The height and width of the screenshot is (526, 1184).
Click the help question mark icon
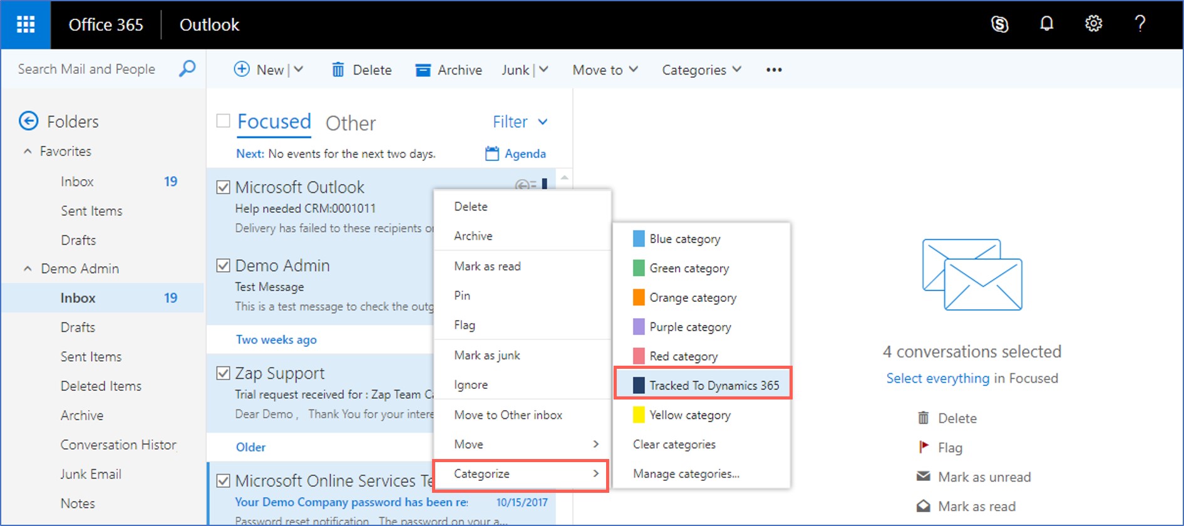(x=1140, y=24)
